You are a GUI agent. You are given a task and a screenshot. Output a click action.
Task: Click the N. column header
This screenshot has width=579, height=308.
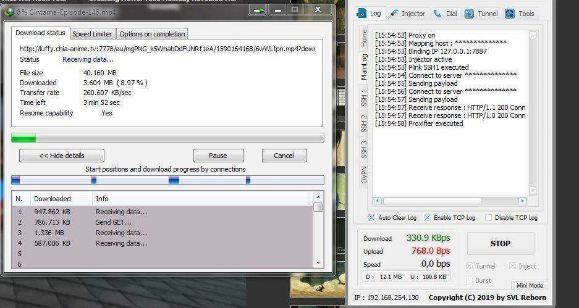pyautogui.click(x=22, y=199)
